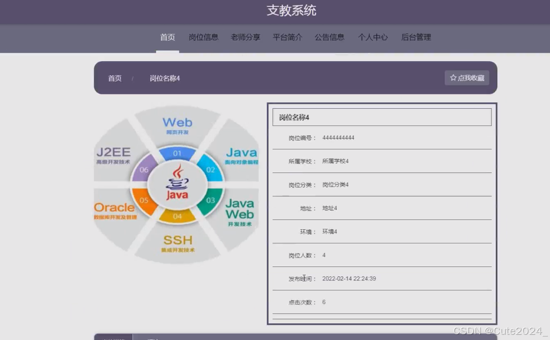Click the 首页 breadcrumb link
The height and width of the screenshot is (340, 550).
click(x=115, y=78)
